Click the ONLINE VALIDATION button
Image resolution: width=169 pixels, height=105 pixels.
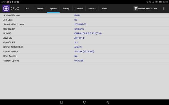point(145,8)
